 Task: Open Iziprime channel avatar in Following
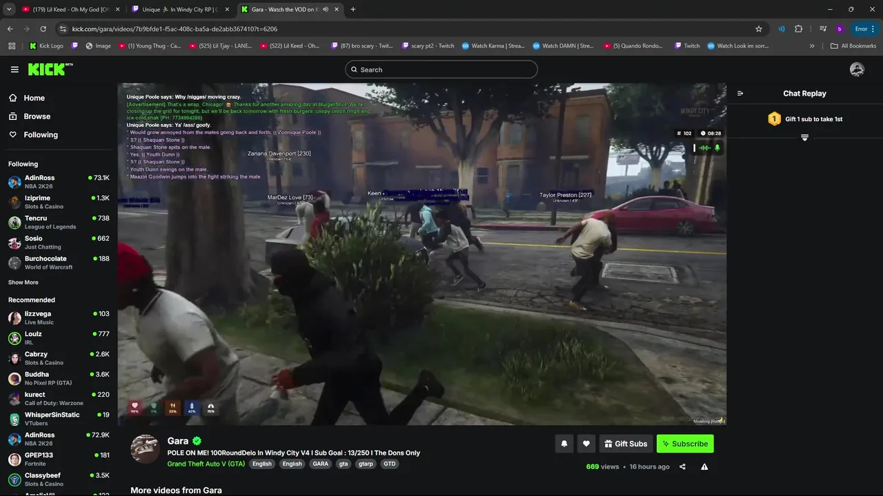(x=14, y=202)
